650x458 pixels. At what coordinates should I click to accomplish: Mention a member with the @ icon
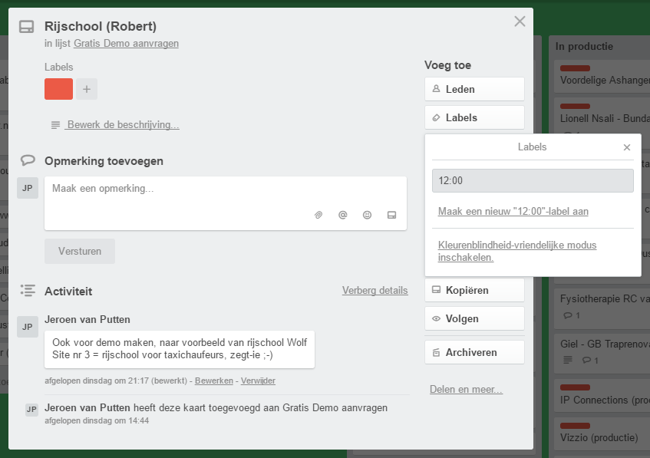(343, 215)
